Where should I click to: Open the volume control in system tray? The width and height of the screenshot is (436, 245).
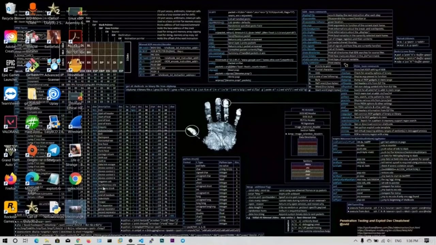[x=389, y=241]
